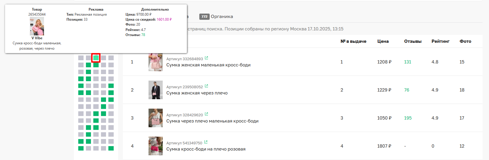Click rating 4.9 in Артикул 328429620 row
Viewport: 489px width, 160px height.
point(435,118)
